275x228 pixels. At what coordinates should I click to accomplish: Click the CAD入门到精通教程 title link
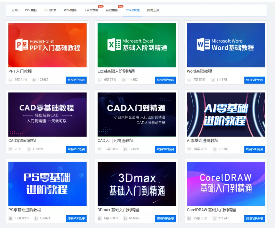(115, 140)
